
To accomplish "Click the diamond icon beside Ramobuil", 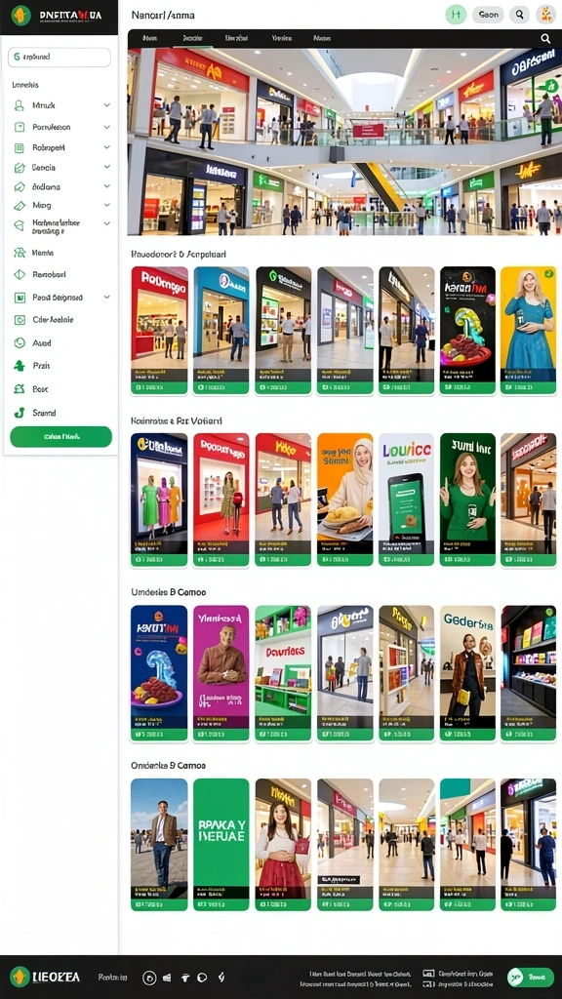I will pyautogui.click(x=20, y=274).
